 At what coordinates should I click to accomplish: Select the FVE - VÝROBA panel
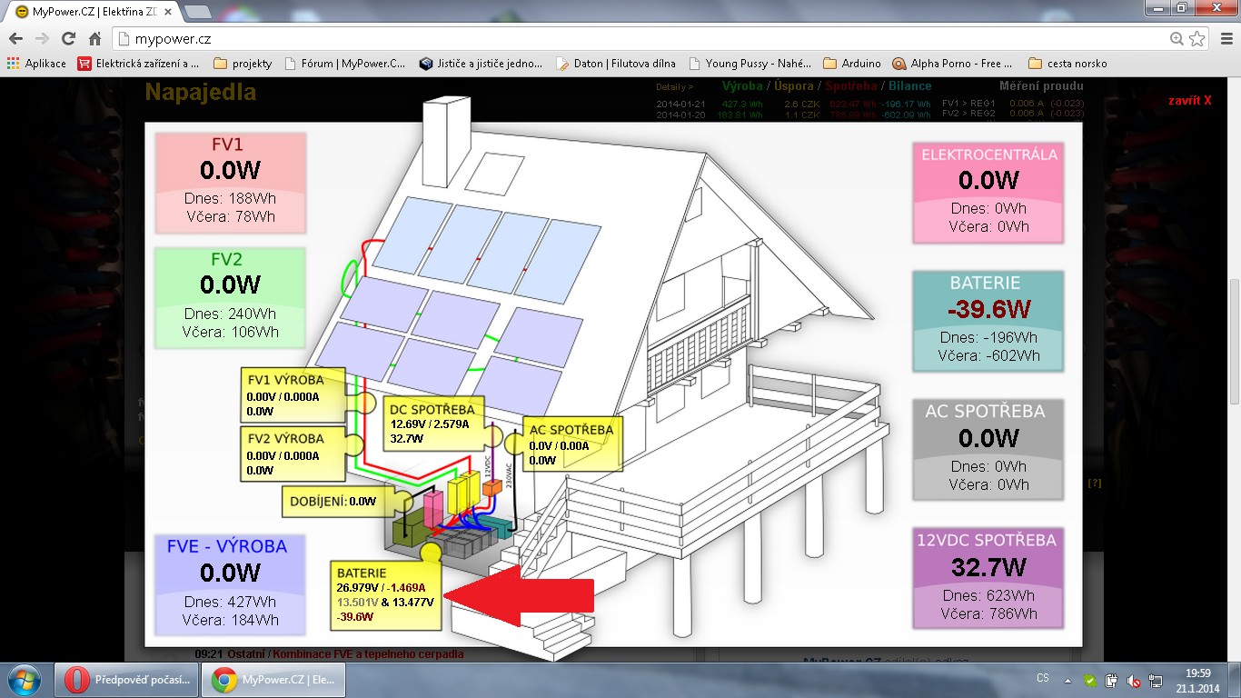point(230,584)
